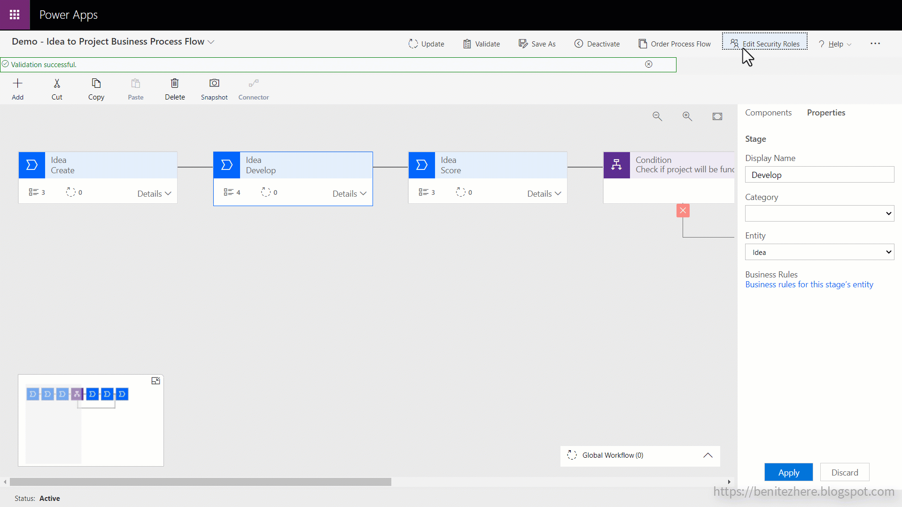Click Save As in the command bar

point(537,44)
